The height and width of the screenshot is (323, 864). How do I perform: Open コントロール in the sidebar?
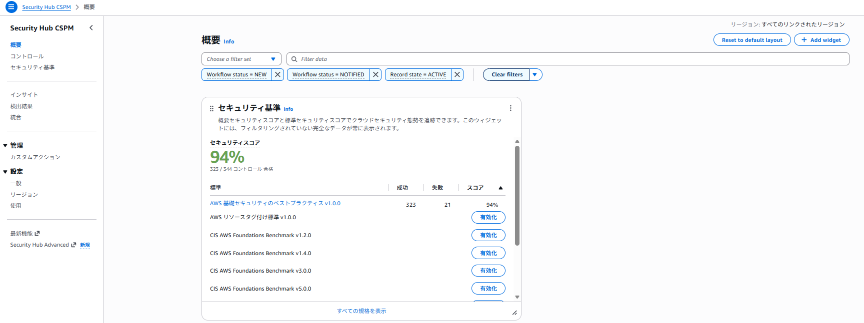pos(27,56)
